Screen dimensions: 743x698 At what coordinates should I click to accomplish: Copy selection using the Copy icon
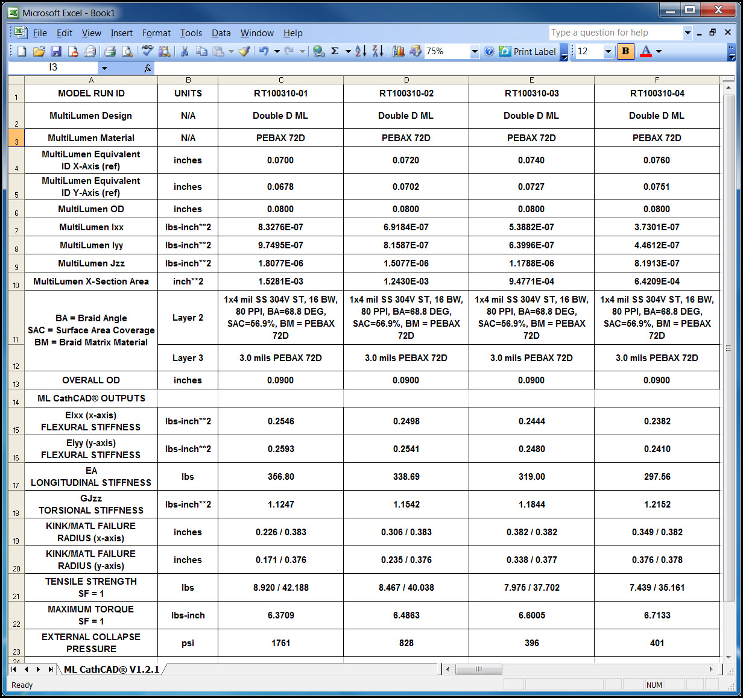201,52
